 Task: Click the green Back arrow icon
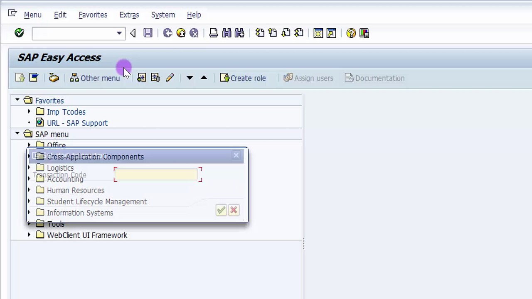167,33
